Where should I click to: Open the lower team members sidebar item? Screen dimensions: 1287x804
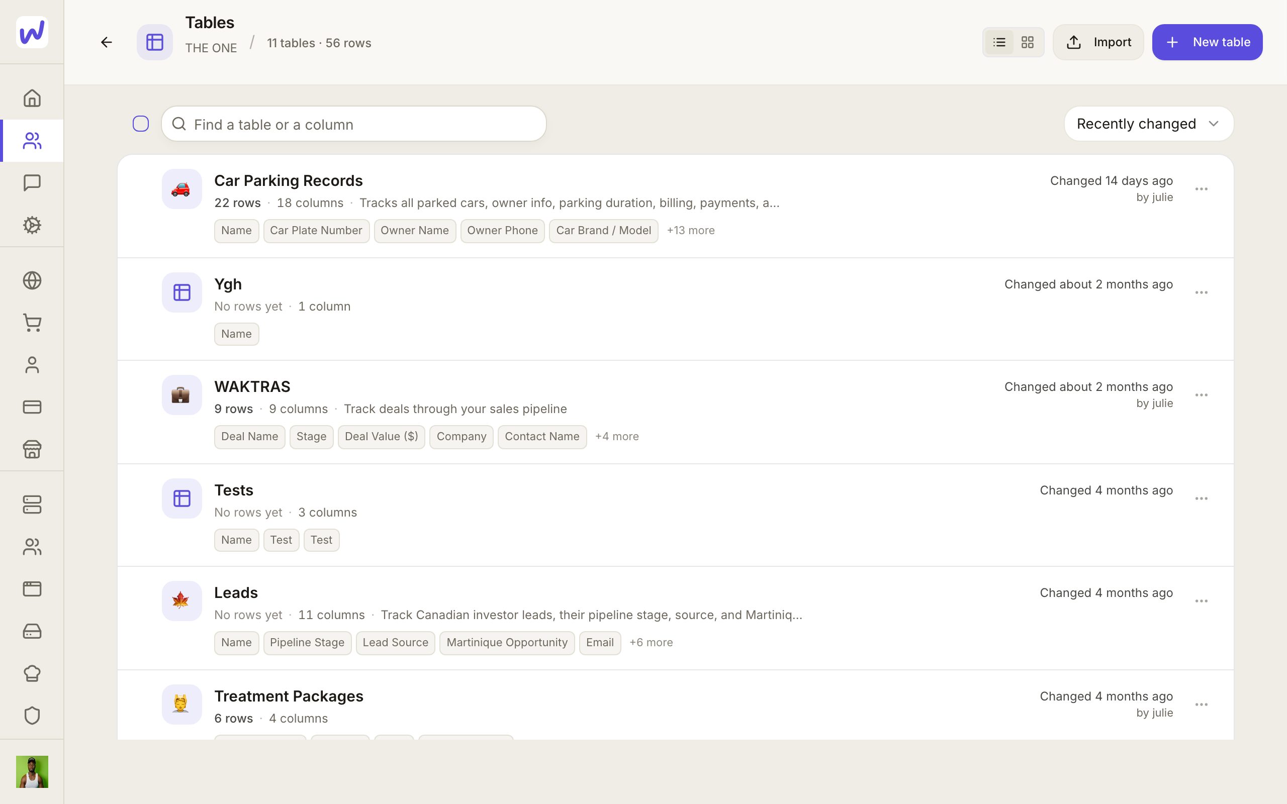click(x=32, y=547)
